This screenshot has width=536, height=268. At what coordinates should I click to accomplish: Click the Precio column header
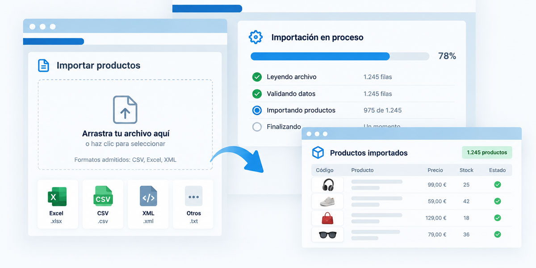pos(435,170)
